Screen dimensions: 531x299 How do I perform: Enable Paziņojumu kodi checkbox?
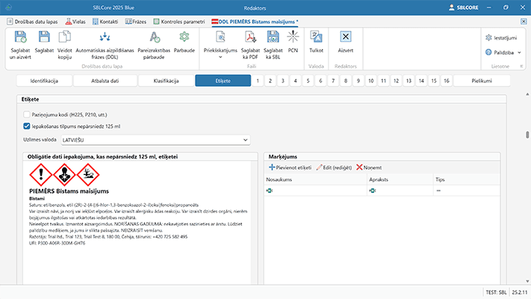click(27, 114)
